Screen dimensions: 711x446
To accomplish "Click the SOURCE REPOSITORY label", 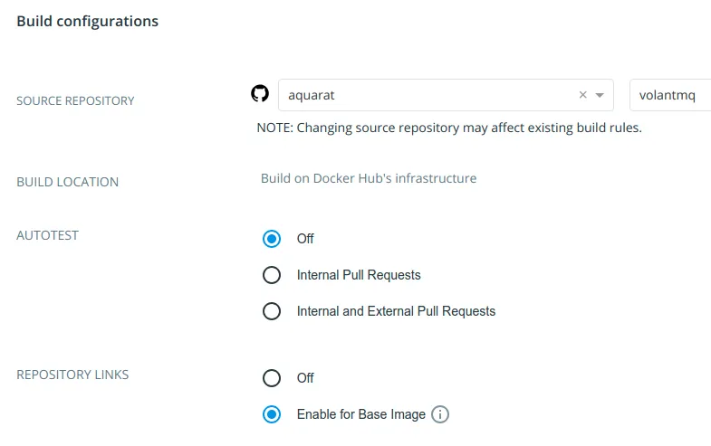I will pos(75,100).
